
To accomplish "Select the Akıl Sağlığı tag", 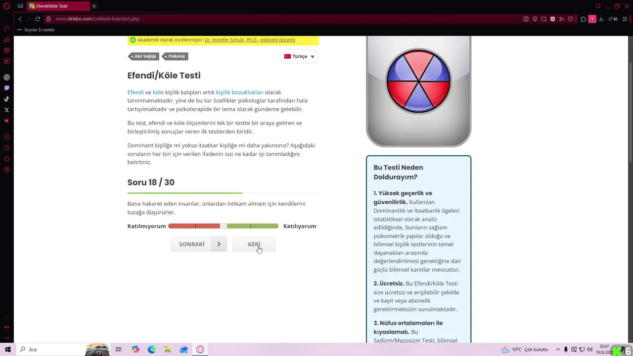I will [143, 56].
